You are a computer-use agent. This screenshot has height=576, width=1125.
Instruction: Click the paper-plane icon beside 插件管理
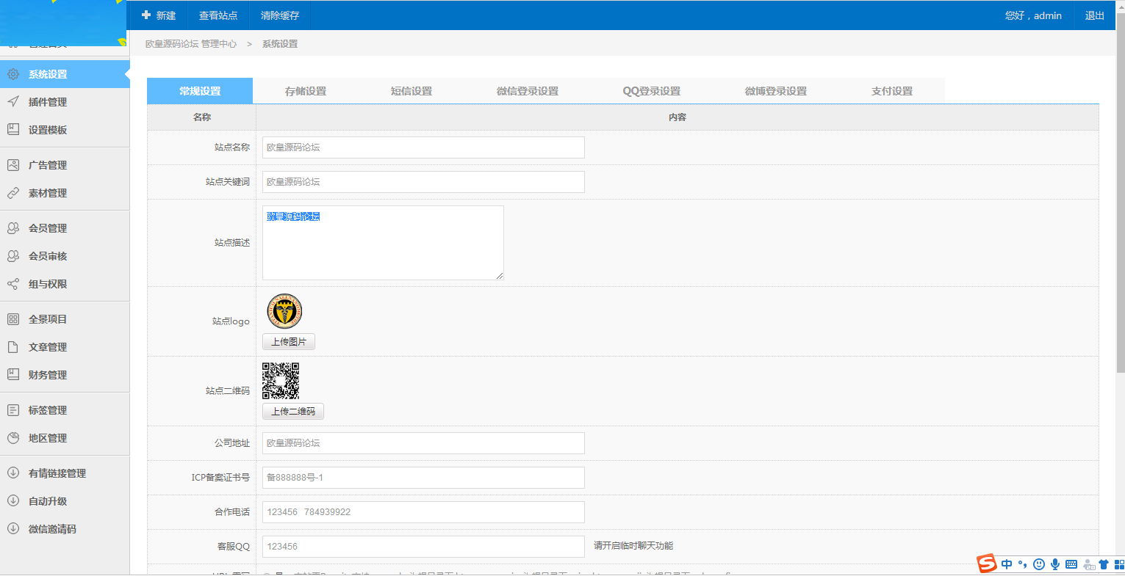[x=13, y=102]
